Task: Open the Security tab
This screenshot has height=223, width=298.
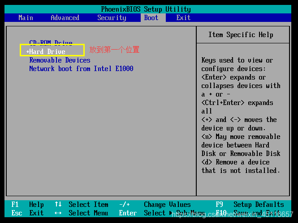Action: (112, 18)
